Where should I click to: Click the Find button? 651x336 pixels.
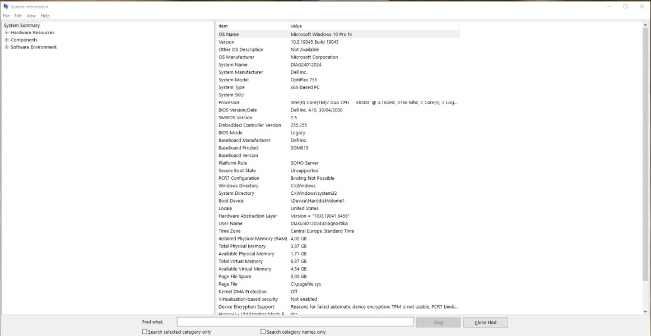pyautogui.click(x=439, y=322)
